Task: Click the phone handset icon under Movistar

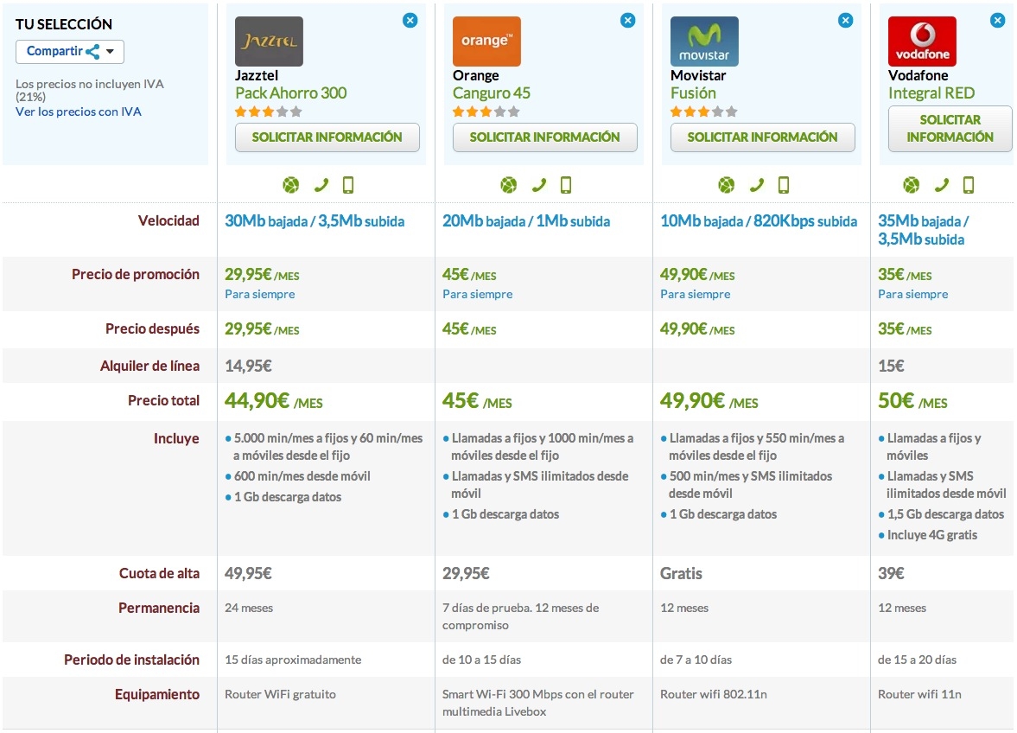Action: coord(757,186)
